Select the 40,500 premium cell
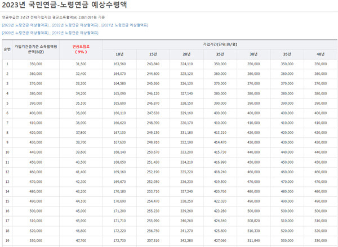Screen dimensions: 338x247 pos(81,162)
